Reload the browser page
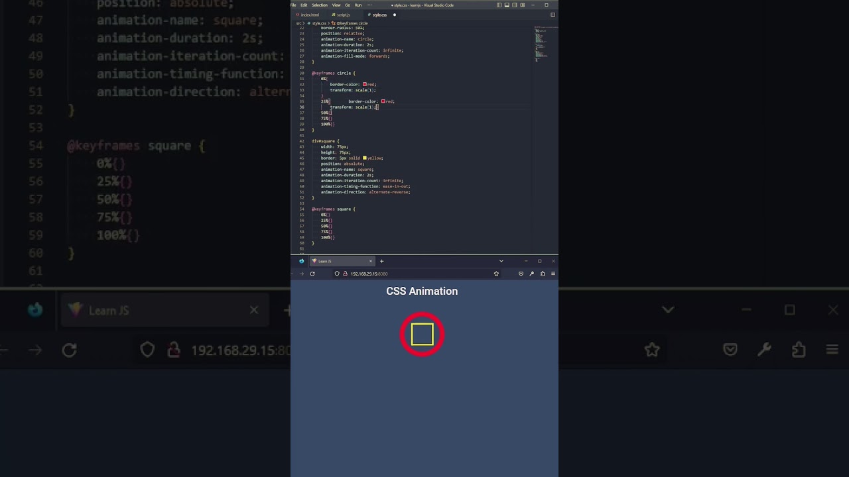The height and width of the screenshot is (477, 849). (312, 274)
